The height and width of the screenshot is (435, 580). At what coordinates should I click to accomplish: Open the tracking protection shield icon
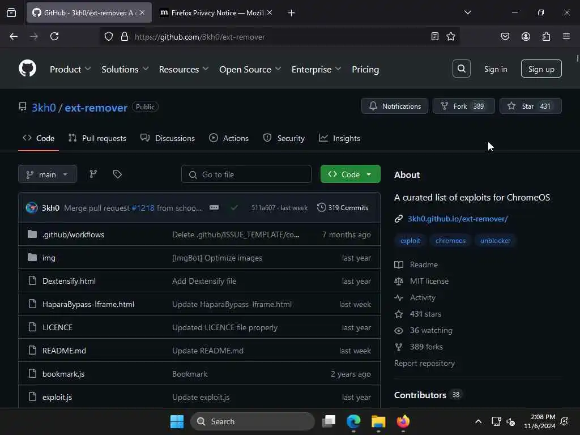click(x=108, y=36)
